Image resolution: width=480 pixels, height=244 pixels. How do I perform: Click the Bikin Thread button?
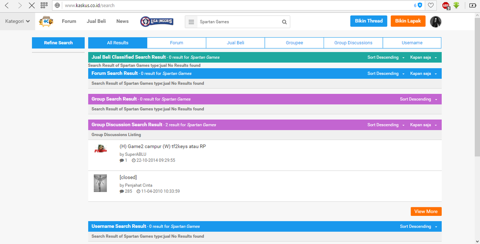click(369, 21)
